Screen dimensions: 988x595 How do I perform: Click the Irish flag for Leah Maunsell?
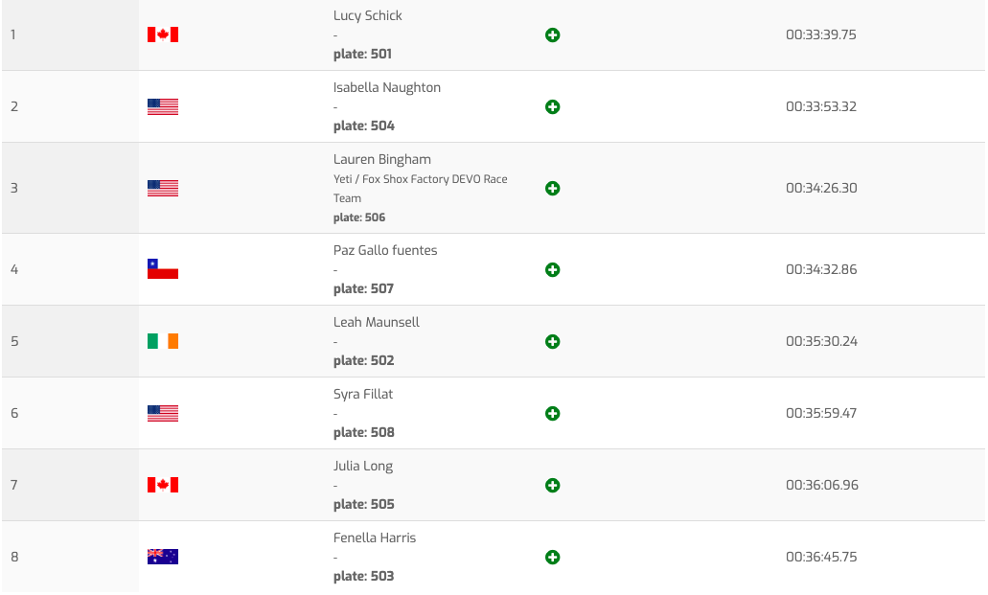pos(163,341)
